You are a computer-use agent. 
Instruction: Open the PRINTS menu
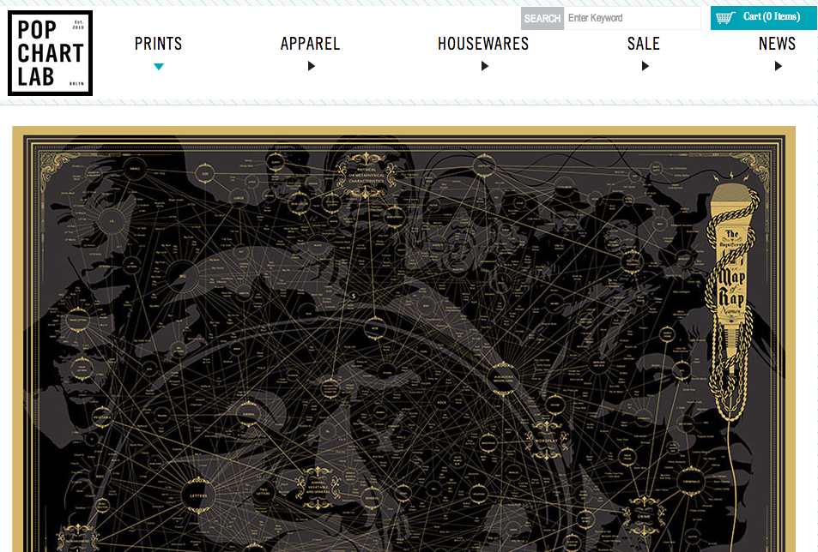coord(159,44)
